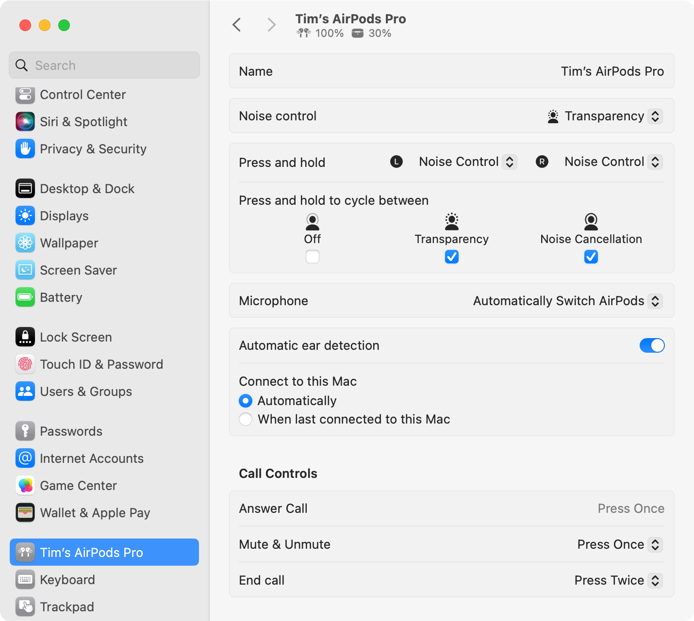Disable Automatic ear detection
The width and height of the screenshot is (694, 621).
click(x=652, y=345)
